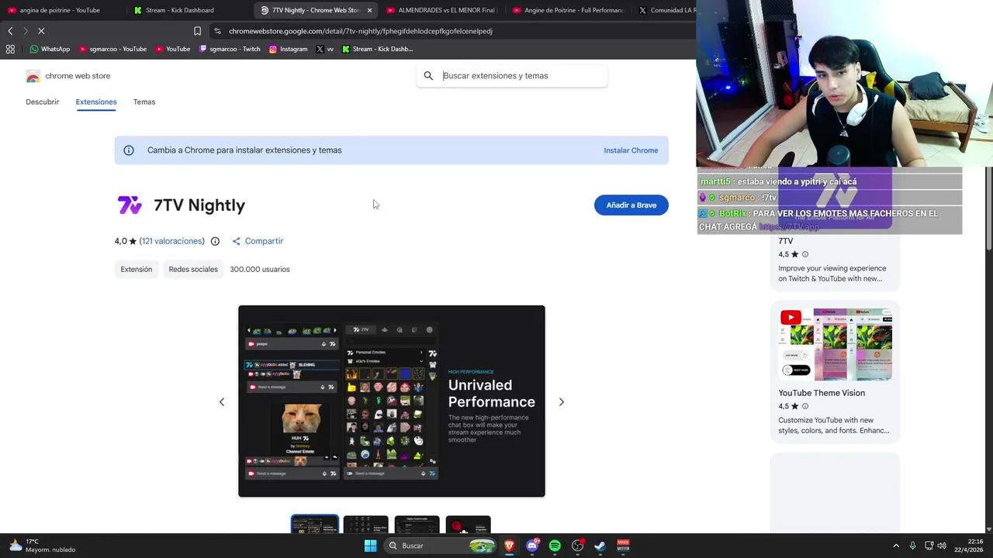The image size is (993, 558).
Task: Open weather widget showing 17°C
Action: click(x=43, y=546)
